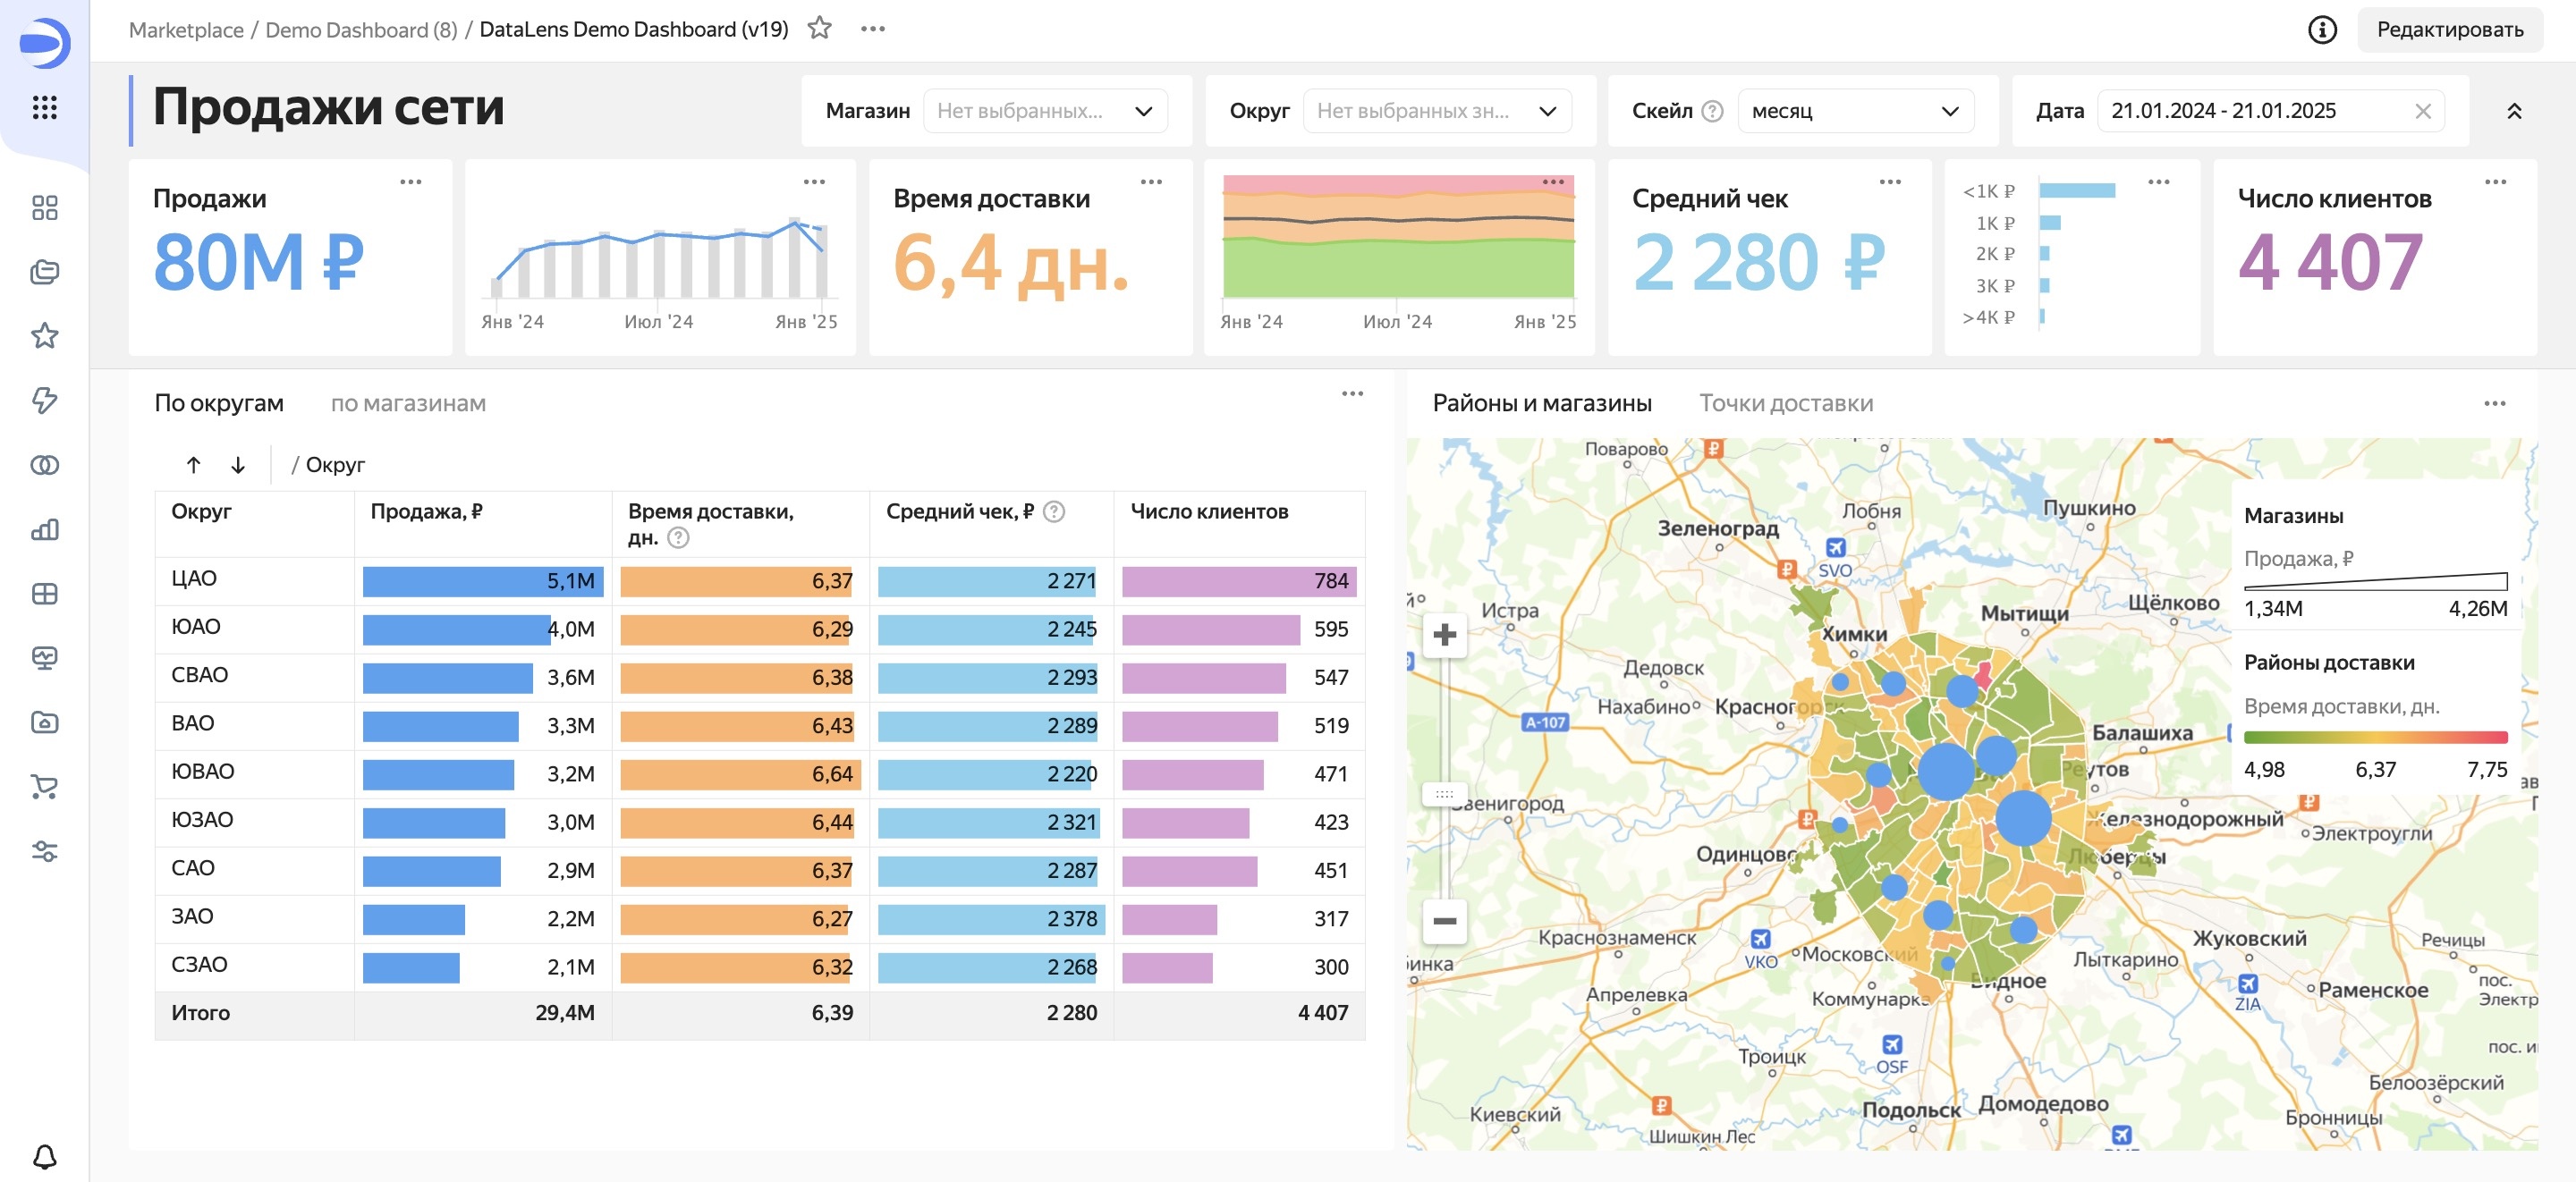2576x1182 pixels.
Task: Zoom in on the map
Action: (x=1444, y=635)
